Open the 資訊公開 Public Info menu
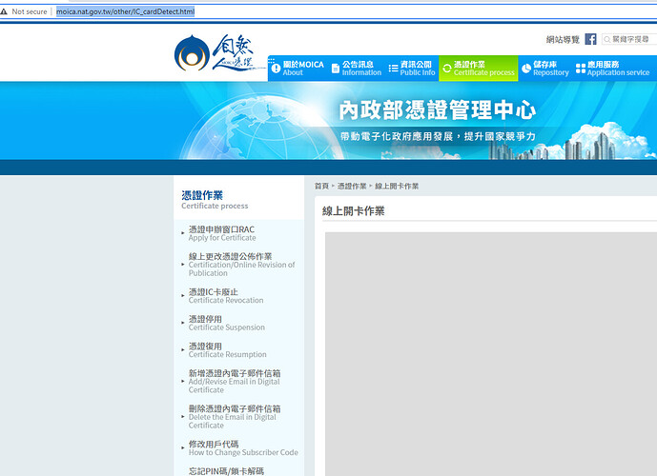Screen dimensions: 657x476 (412, 69)
